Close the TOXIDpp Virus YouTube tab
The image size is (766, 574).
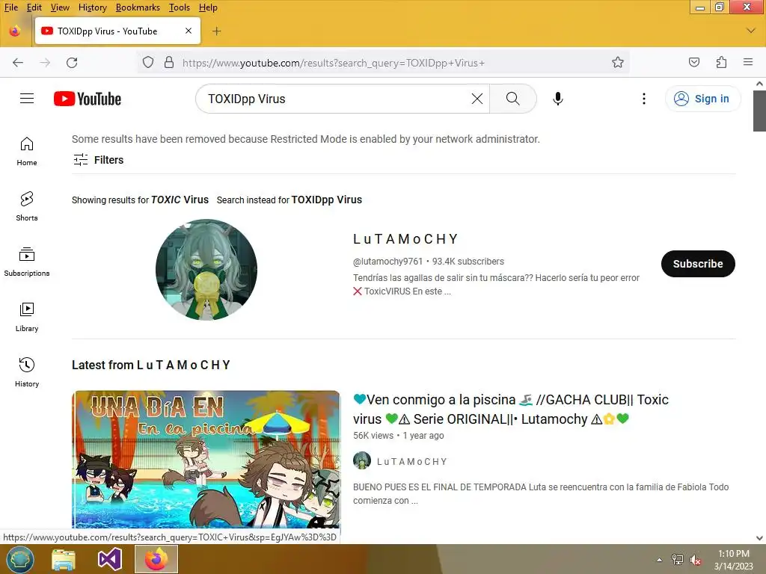[189, 31]
